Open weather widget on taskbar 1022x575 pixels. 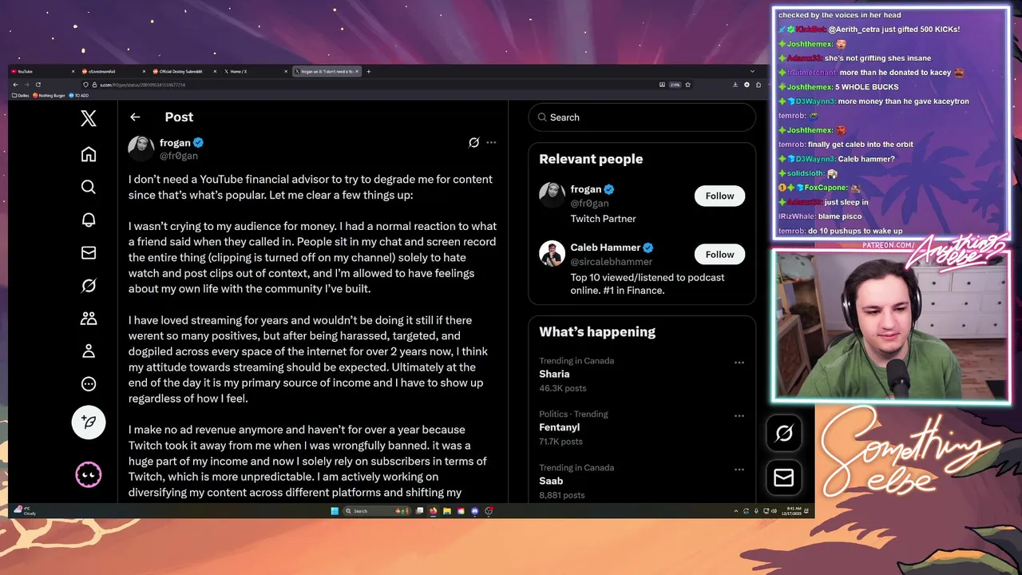pos(25,511)
